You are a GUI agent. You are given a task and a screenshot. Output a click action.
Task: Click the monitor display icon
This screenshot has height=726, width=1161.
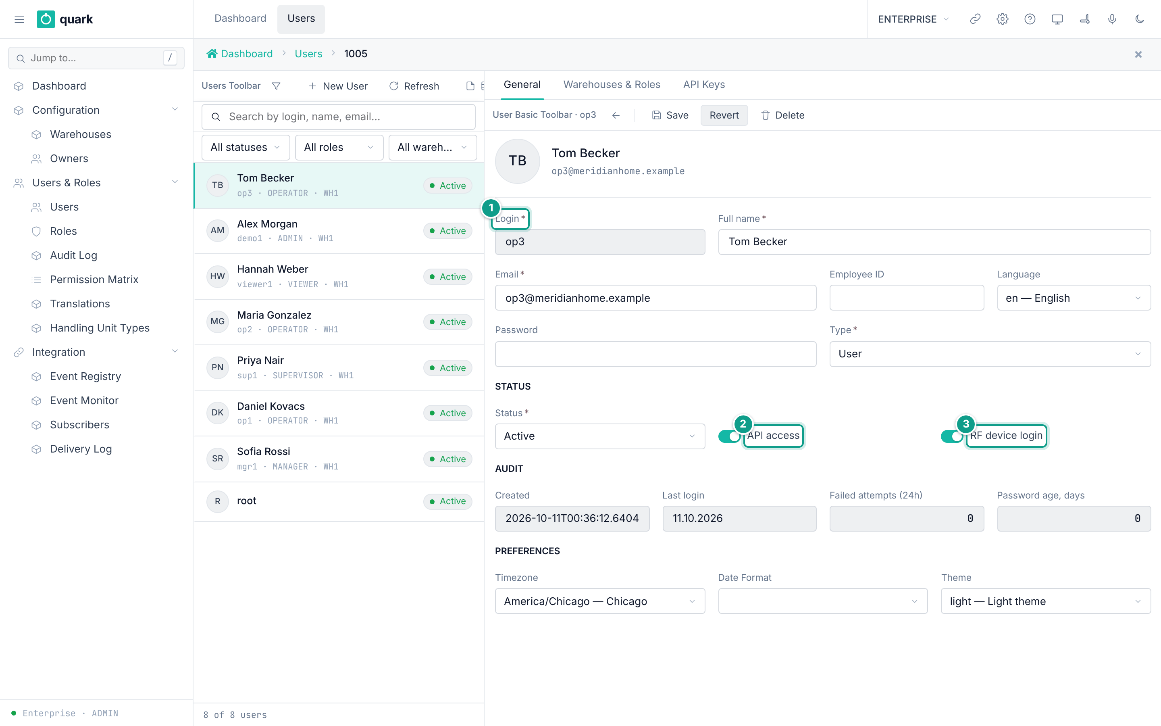click(x=1057, y=19)
